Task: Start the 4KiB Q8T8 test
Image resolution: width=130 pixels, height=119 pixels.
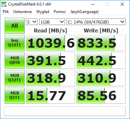Action: pos(15,61)
